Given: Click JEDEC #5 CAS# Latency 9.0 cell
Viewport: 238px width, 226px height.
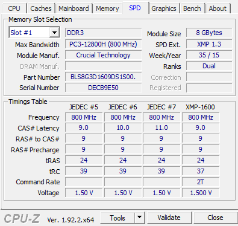Looking at the screenshot, I should 84,128.
